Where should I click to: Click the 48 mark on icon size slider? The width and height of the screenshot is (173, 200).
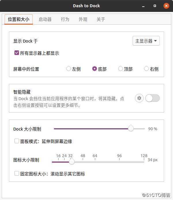(83, 156)
